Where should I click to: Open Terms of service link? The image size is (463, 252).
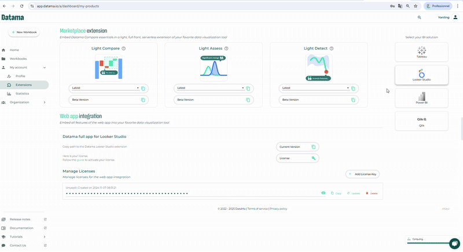click(x=258, y=209)
